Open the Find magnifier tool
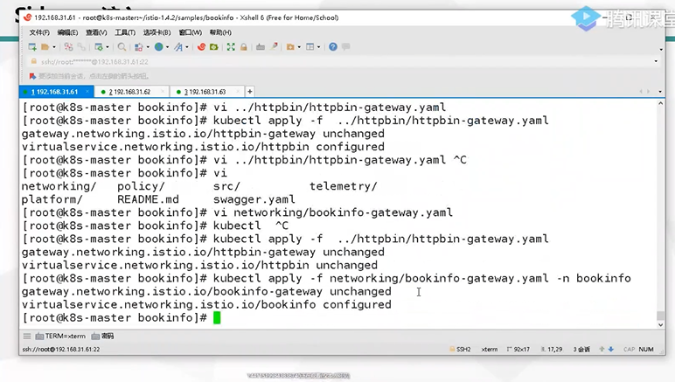Screen dimensions: 675x382 [x=122, y=47]
